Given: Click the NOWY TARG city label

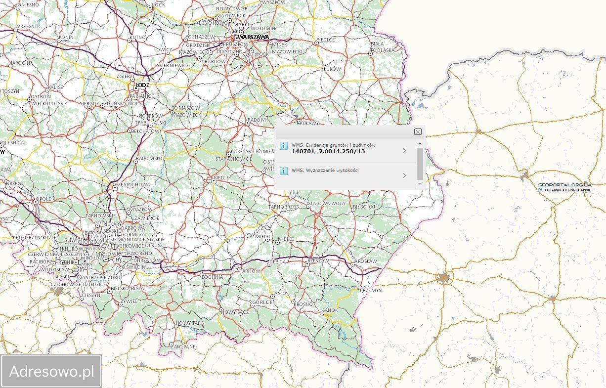Looking at the screenshot, I should [190, 323].
